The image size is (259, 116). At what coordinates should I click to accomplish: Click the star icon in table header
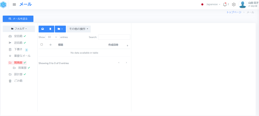(x=50, y=45)
